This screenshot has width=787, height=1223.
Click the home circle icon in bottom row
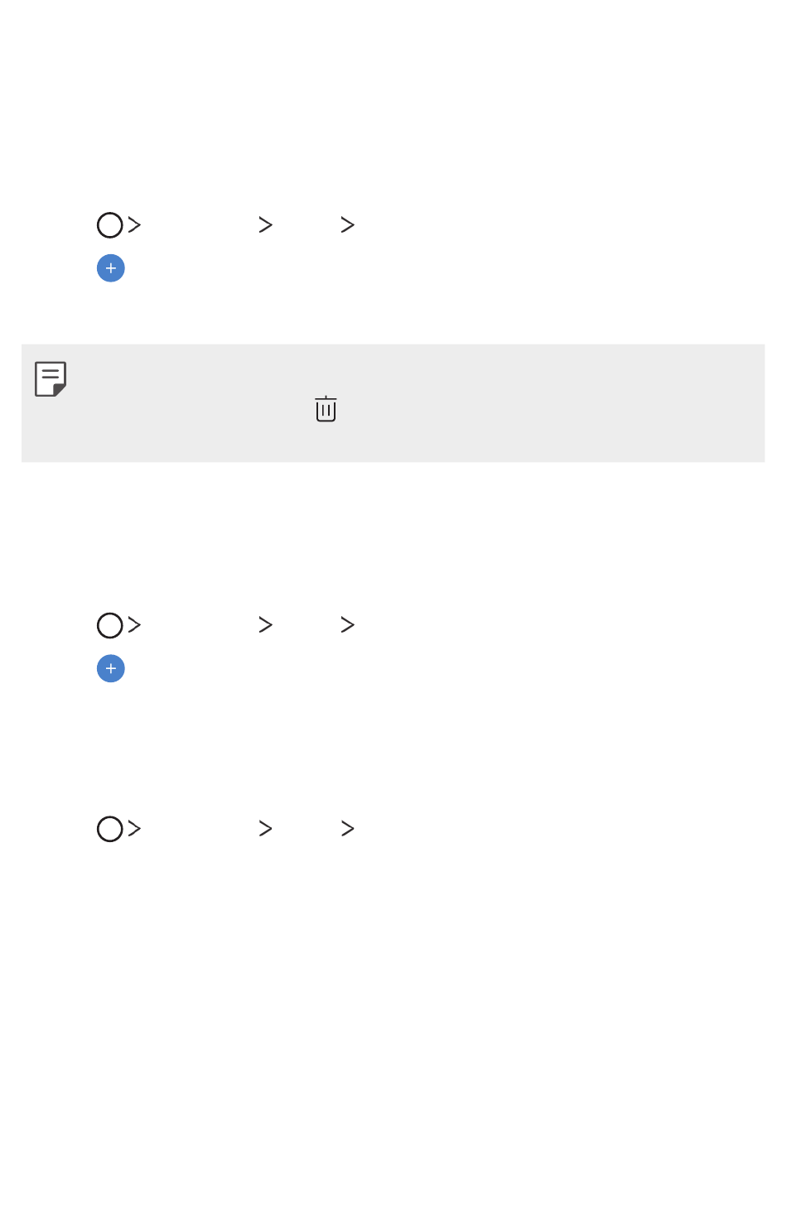110,829
